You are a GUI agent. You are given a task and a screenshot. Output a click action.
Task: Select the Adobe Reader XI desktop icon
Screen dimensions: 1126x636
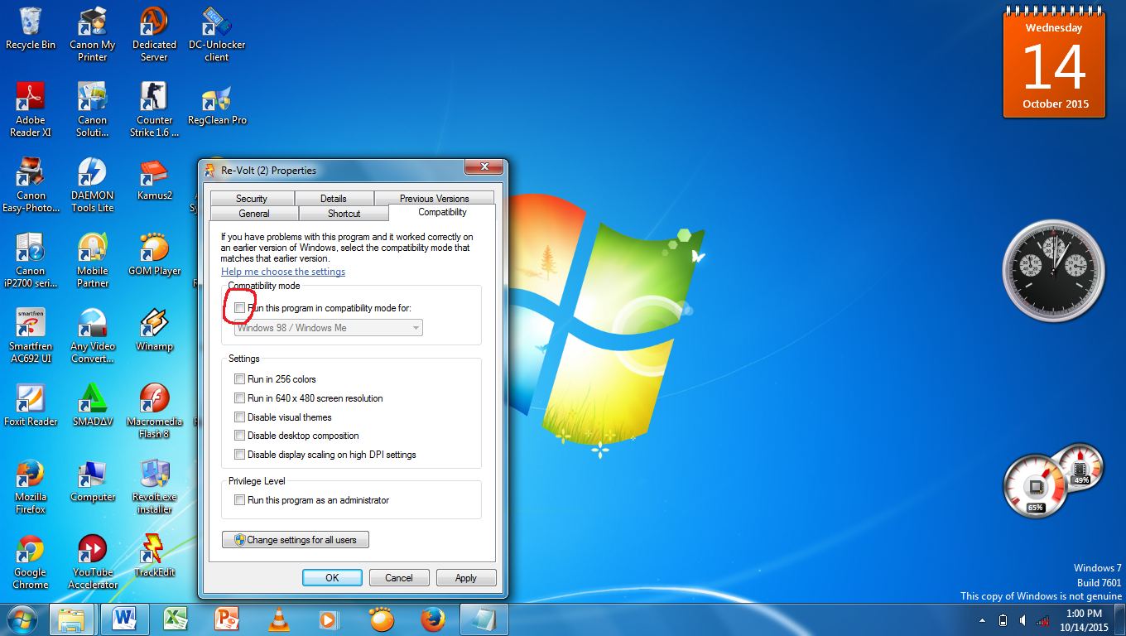[31, 110]
